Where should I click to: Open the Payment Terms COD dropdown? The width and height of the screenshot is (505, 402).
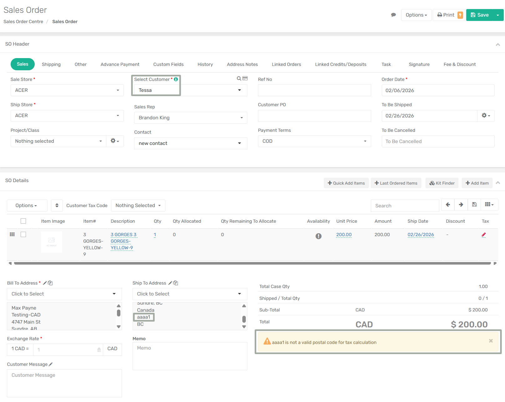point(314,141)
